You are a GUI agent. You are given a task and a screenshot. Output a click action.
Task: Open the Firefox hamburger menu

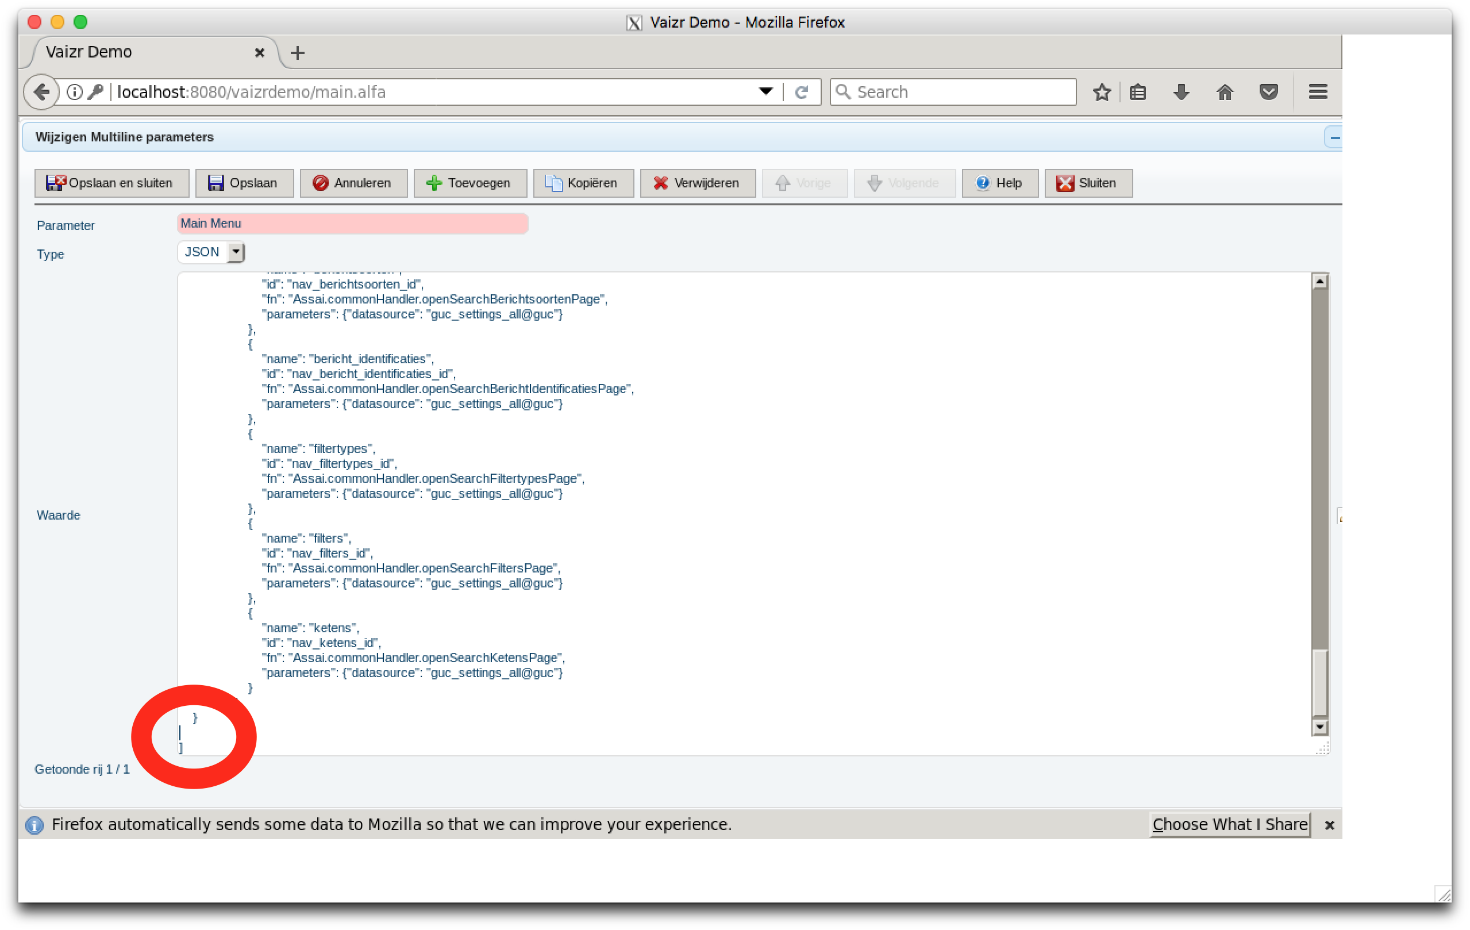point(1317,92)
